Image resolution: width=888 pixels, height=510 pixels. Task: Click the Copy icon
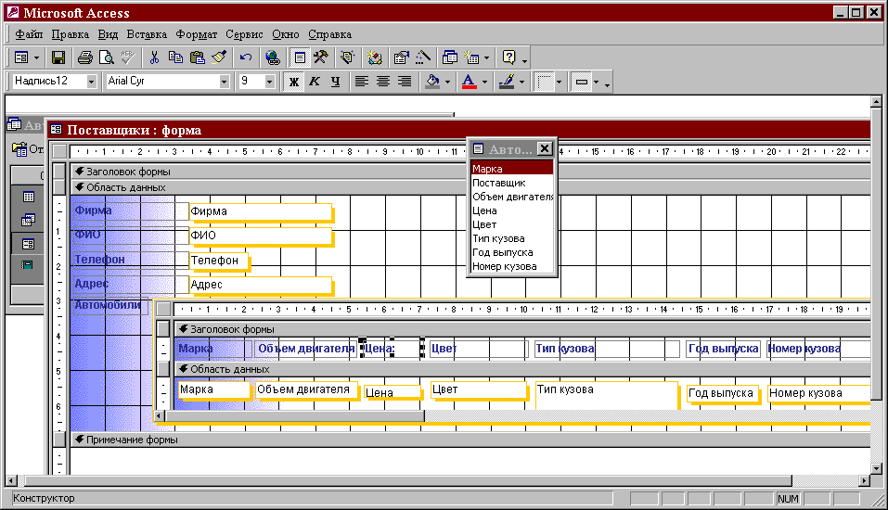(175, 57)
